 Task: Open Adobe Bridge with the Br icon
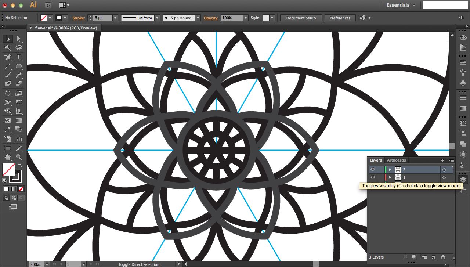pos(48,5)
